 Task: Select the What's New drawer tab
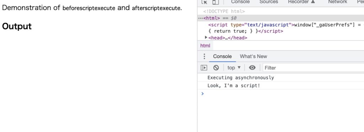click(x=253, y=57)
